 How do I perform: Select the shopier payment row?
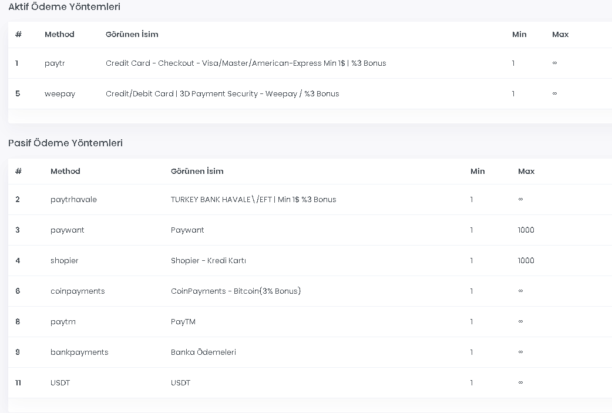click(310, 260)
